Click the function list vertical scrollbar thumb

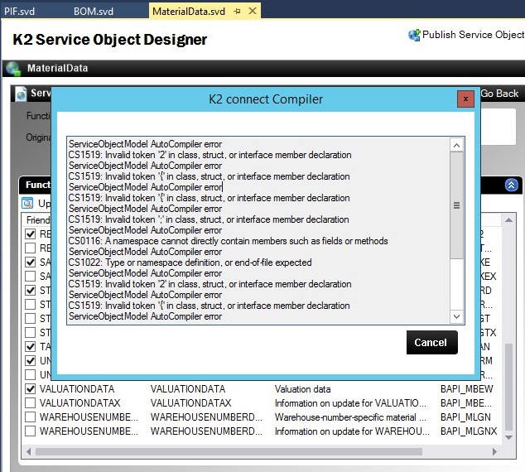508,387
